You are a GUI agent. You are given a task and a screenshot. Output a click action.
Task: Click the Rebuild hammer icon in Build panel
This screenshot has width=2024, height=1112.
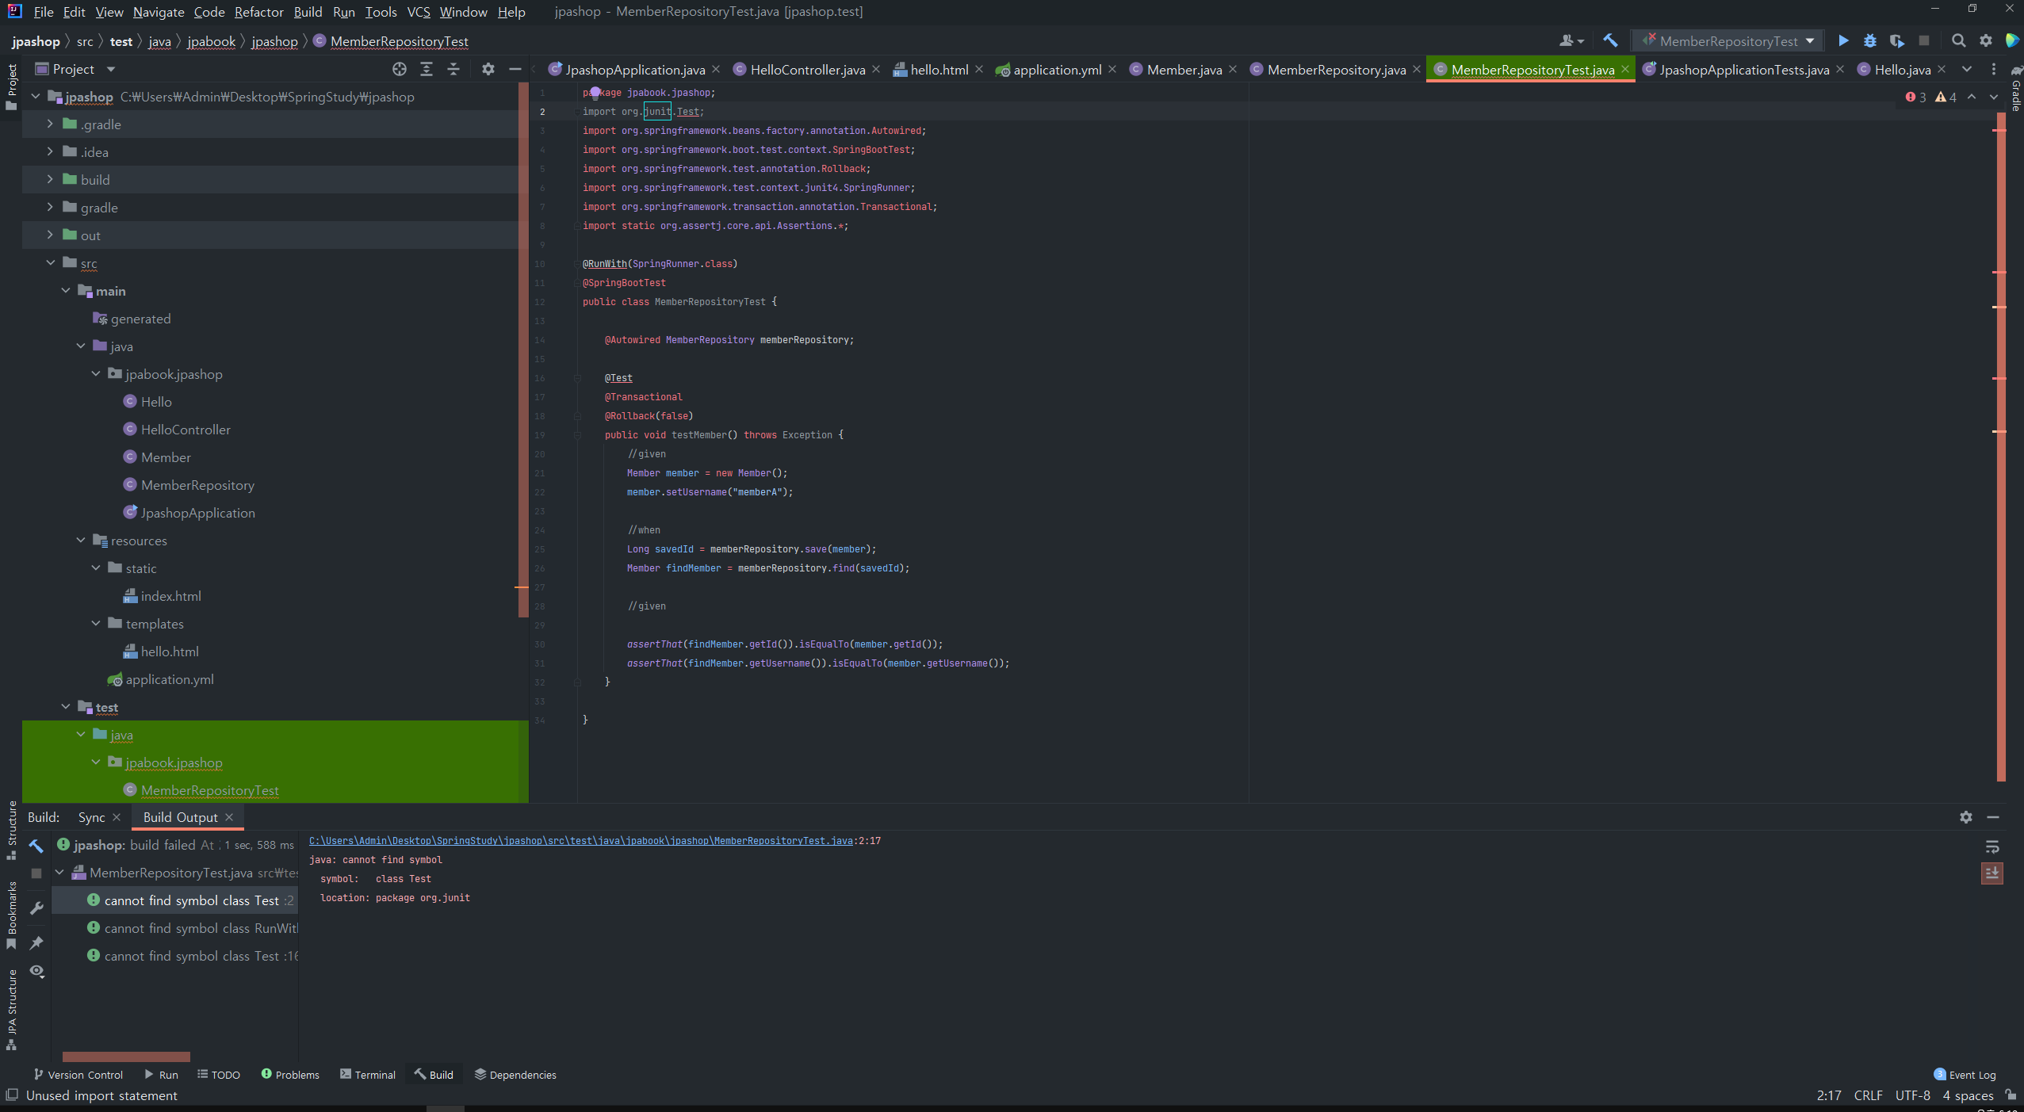[36, 846]
